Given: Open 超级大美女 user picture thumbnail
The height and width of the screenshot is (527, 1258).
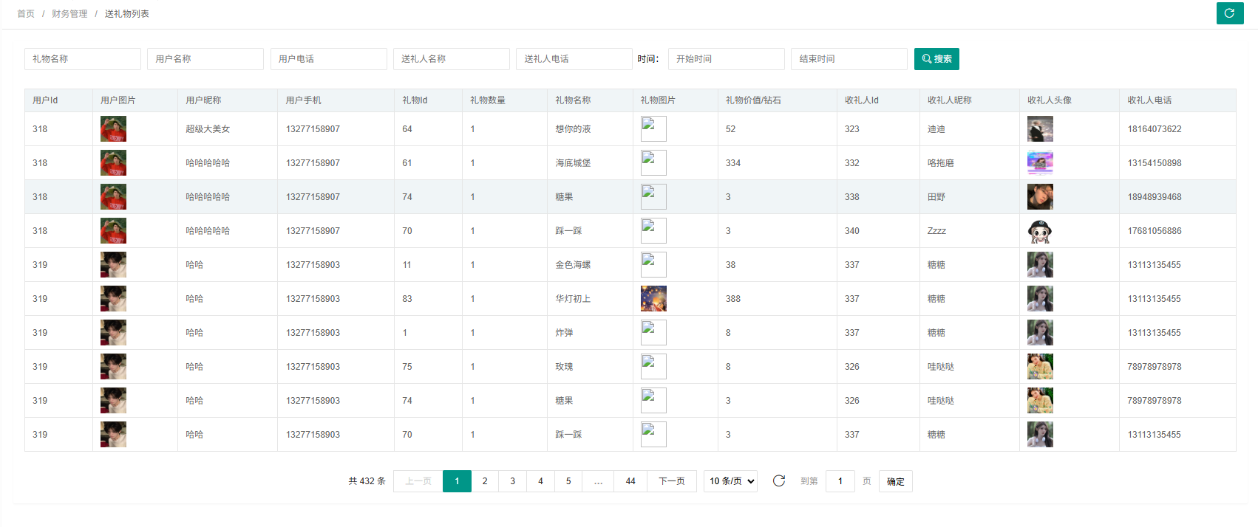Looking at the screenshot, I should [113, 129].
